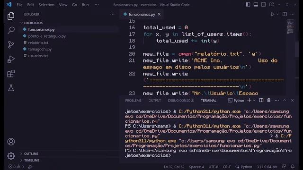303x170 pixels.
Task: Switch to the OUTPUT panel tab
Action: pos(155,101)
